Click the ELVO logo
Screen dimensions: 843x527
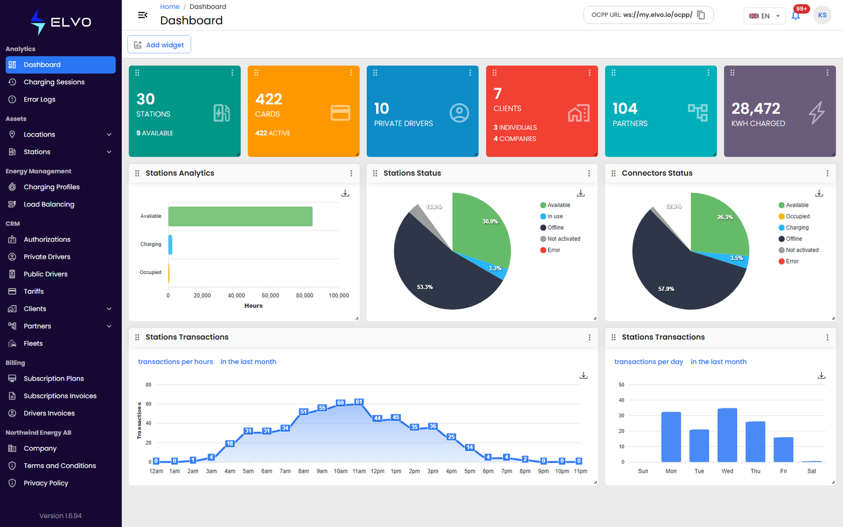click(61, 22)
